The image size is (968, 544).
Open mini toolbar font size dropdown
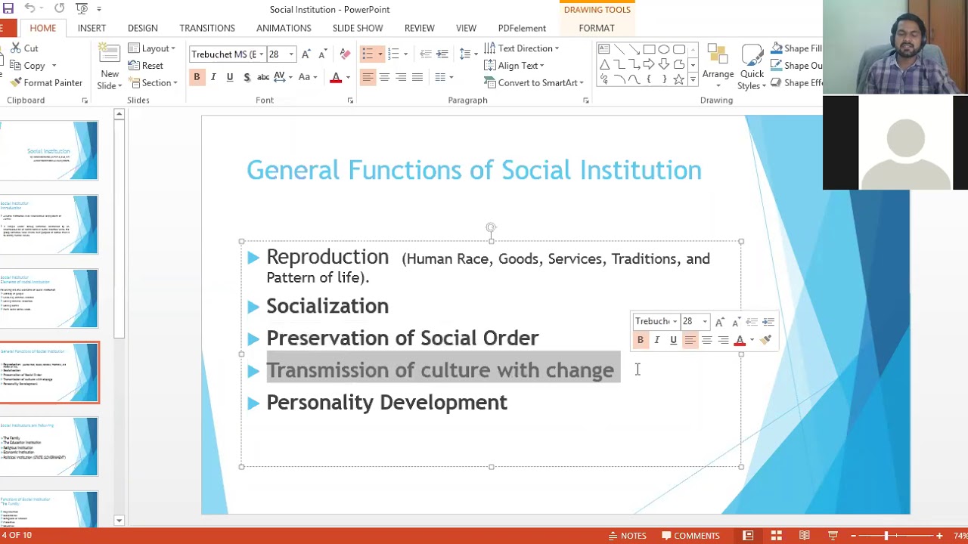click(x=705, y=322)
